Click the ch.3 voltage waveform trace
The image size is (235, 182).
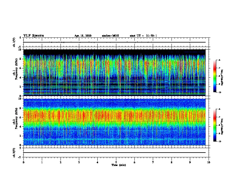pyautogui.click(x=114, y=153)
